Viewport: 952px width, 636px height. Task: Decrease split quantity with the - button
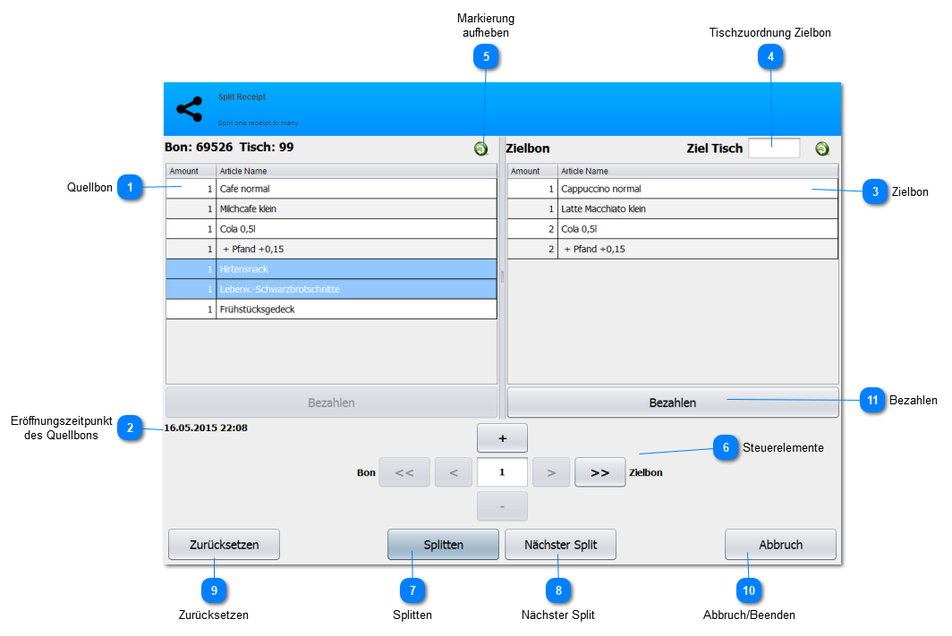click(502, 506)
